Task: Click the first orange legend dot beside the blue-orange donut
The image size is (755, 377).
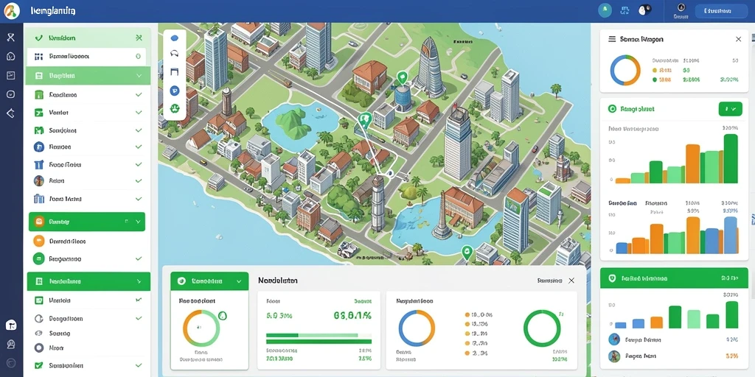Action: click(x=467, y=314)
